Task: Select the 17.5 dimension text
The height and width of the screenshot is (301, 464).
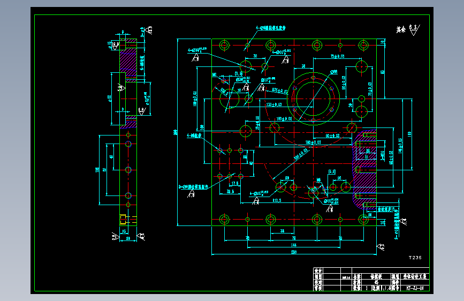Action: click(235, 183)
